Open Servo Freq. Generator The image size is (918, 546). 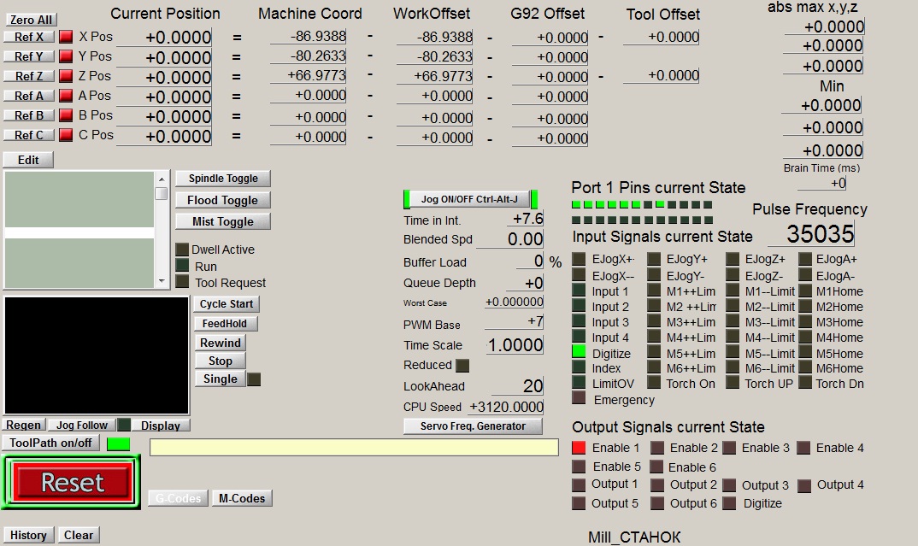coord(473,426)
